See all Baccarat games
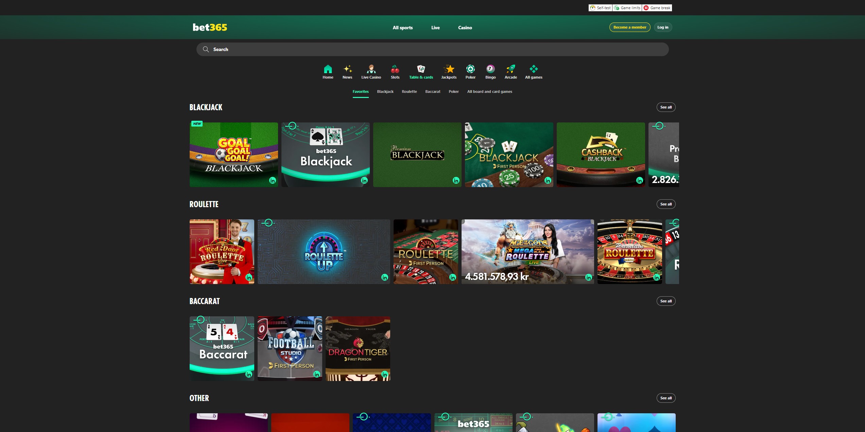 coord(665,301)
